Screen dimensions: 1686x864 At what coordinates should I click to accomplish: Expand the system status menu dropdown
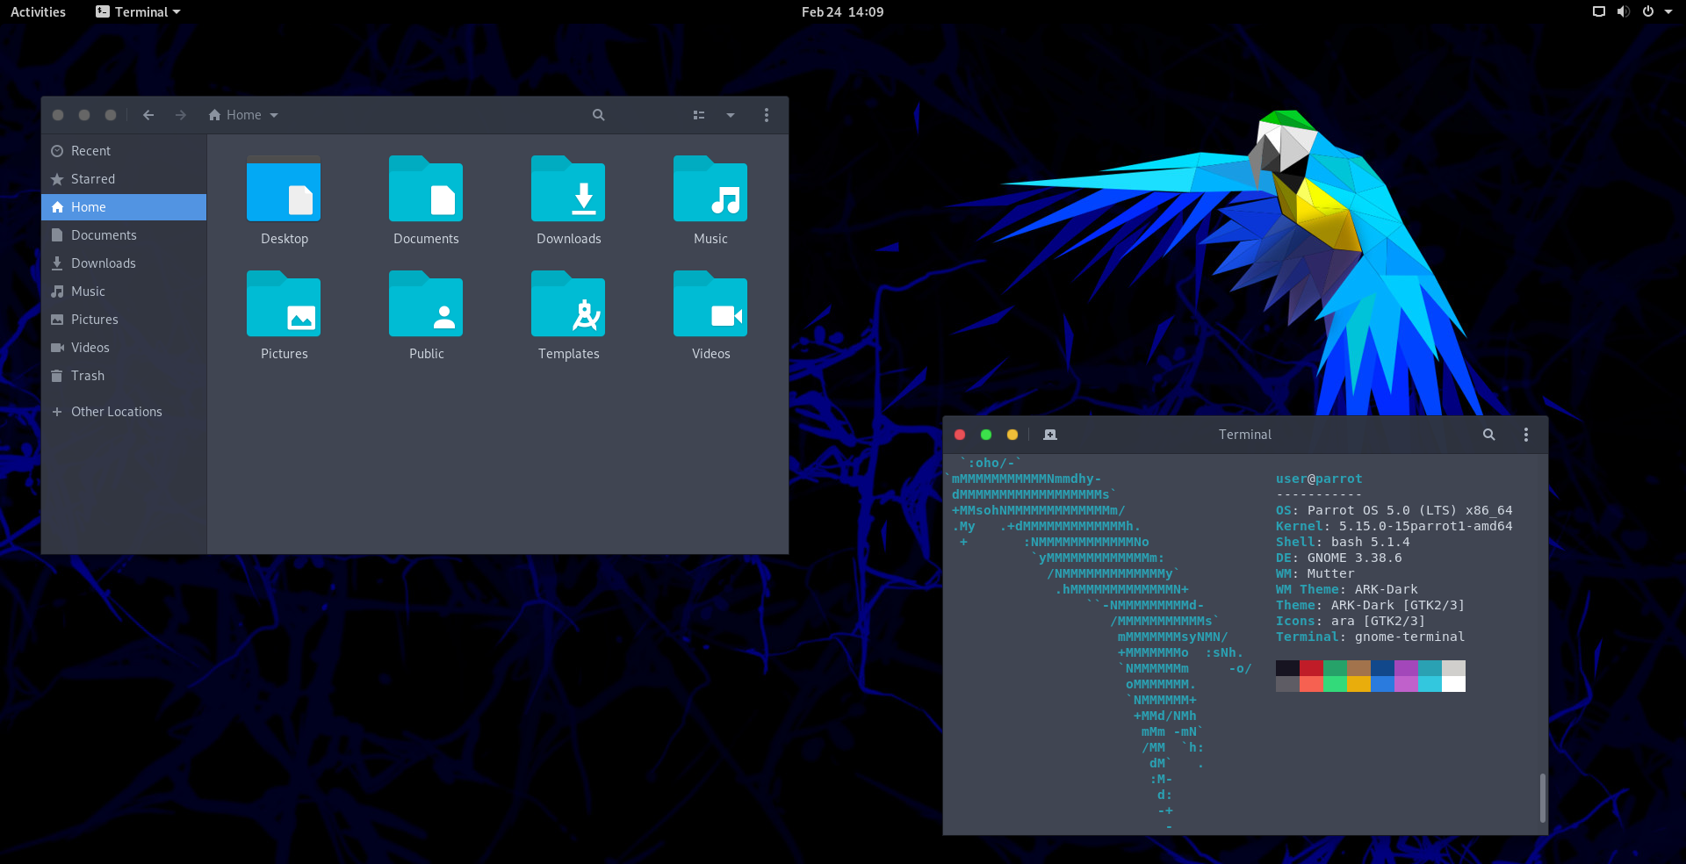(1669, 11)
